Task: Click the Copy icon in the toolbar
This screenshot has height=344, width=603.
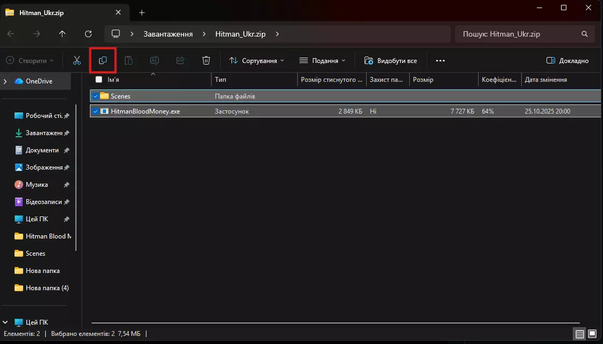Action: click(x=103, y=60)
